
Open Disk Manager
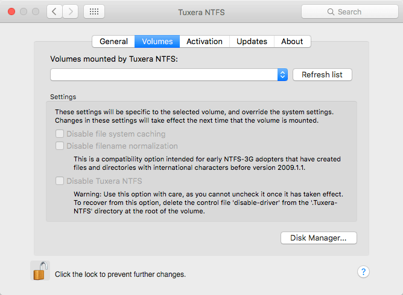click(319, 238)
